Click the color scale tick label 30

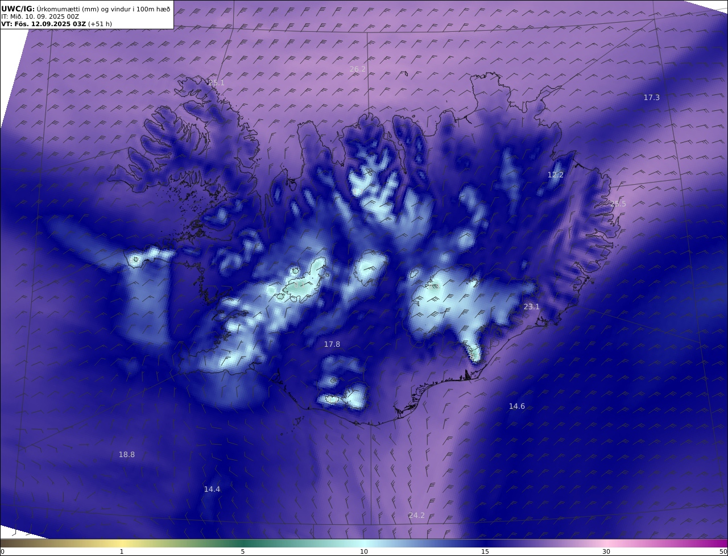pos(606,551)
